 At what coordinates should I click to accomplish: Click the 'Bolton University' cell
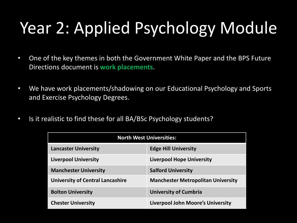click(x=97, y=192)
